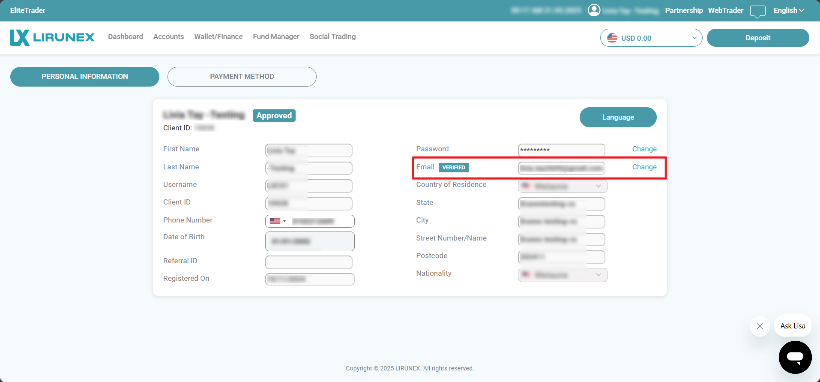Image resolution: width=820 pixels, height=382 pixels.
Task: Open the user profile avatar icon
Action: click(594, 10)
